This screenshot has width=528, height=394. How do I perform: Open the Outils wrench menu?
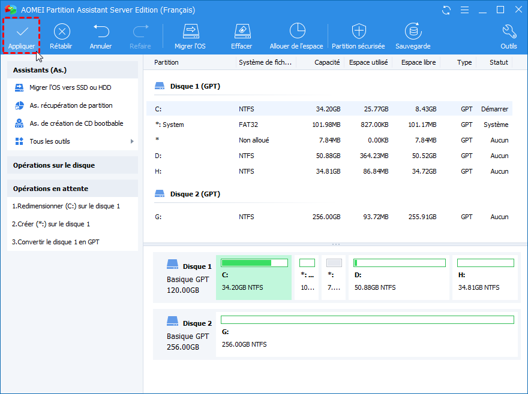508,32
